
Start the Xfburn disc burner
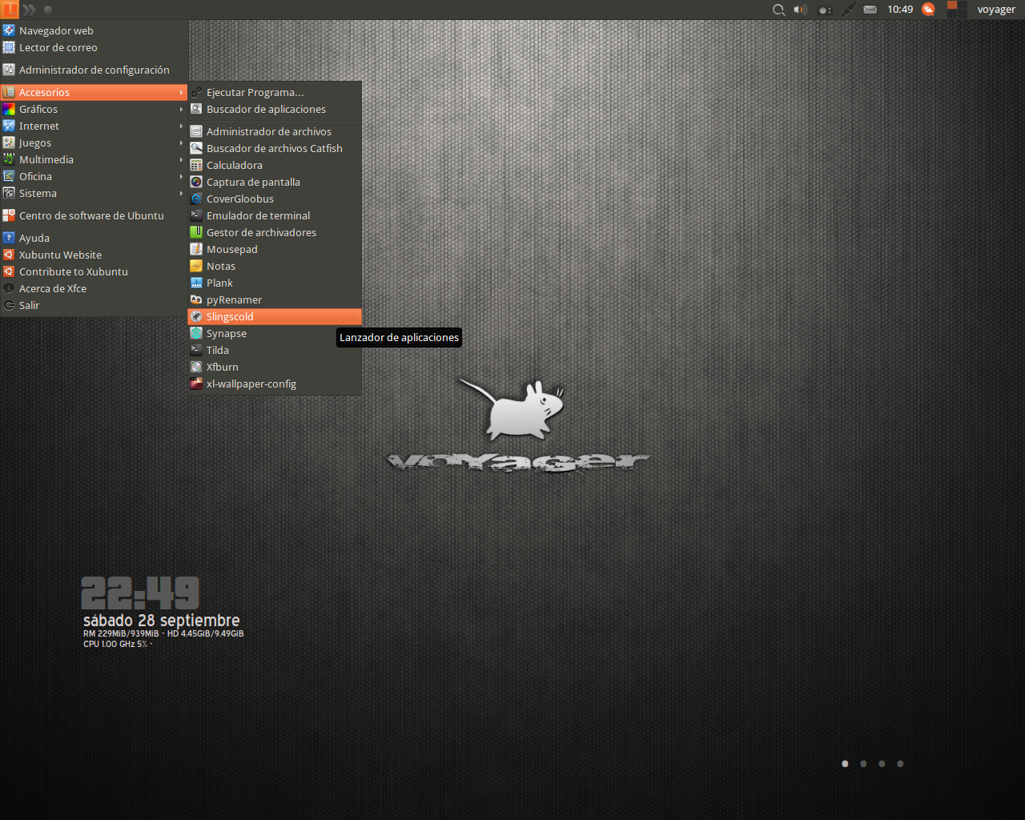223,367
